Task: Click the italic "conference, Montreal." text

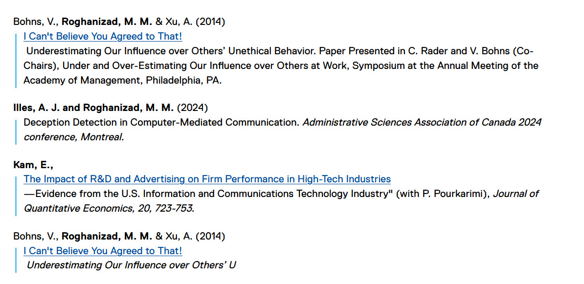Action: click(73, 137)
